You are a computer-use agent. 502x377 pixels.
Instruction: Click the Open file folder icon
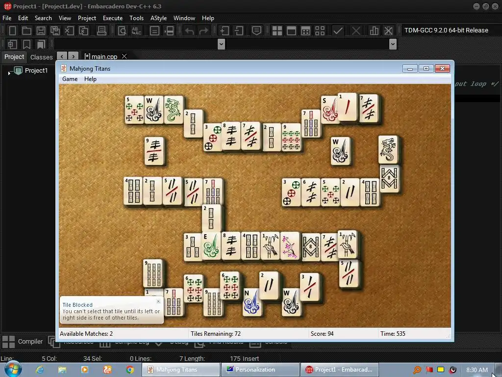click(x=26, y=31)
